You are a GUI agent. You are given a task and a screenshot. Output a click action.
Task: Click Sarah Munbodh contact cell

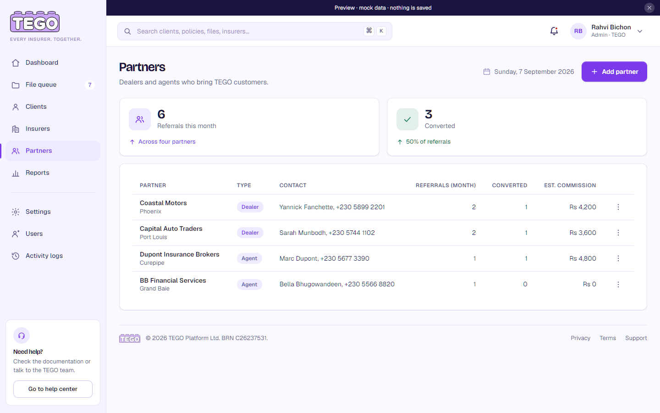[327, 233]
